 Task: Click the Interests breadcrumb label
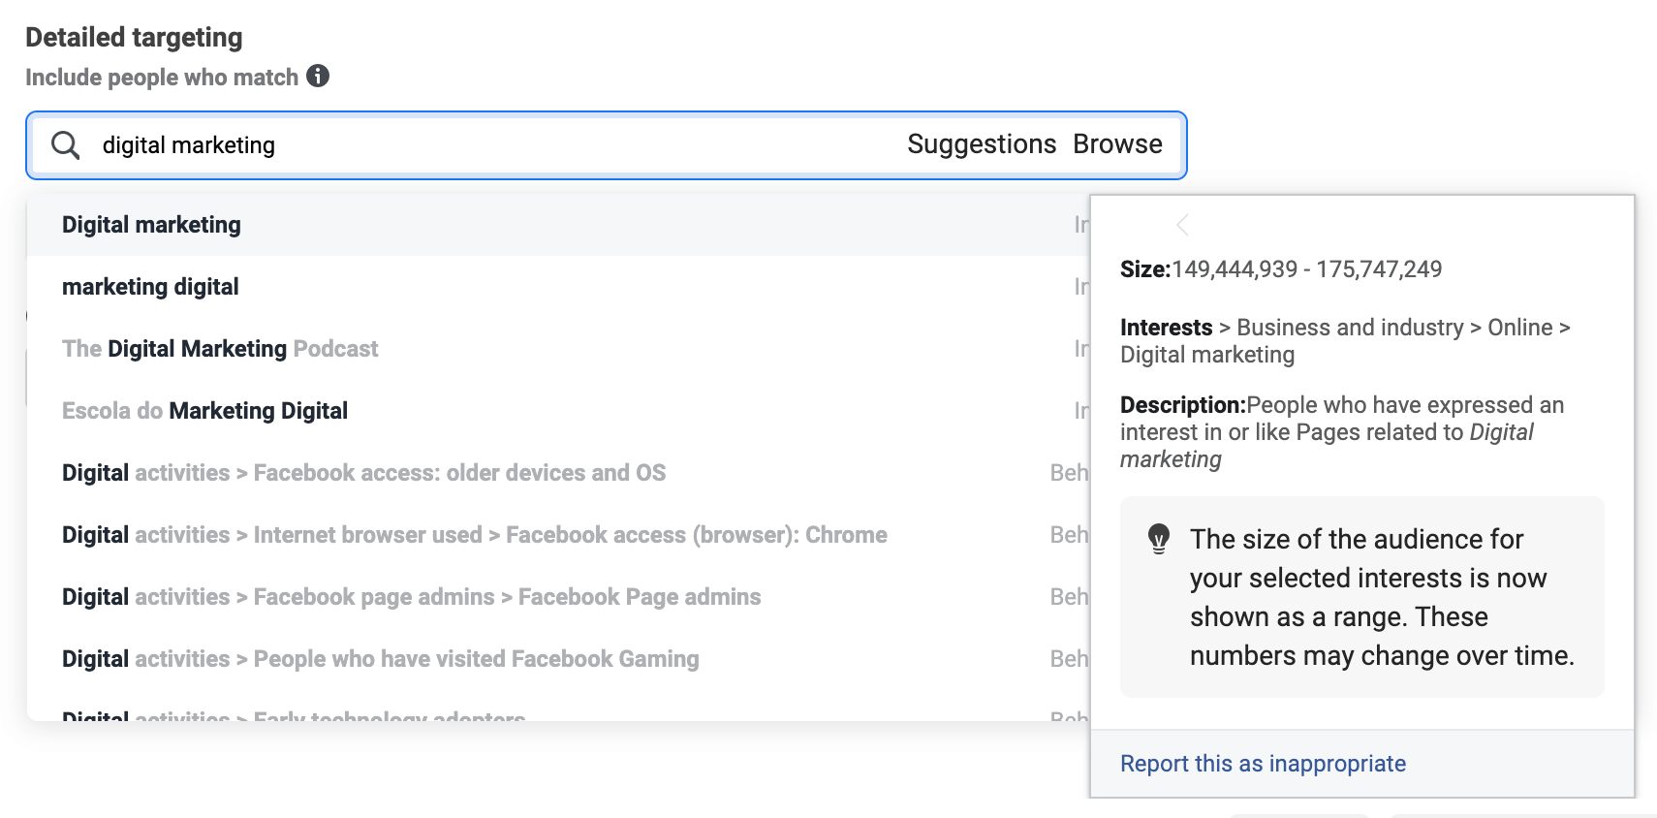(x=1166, y=328)
